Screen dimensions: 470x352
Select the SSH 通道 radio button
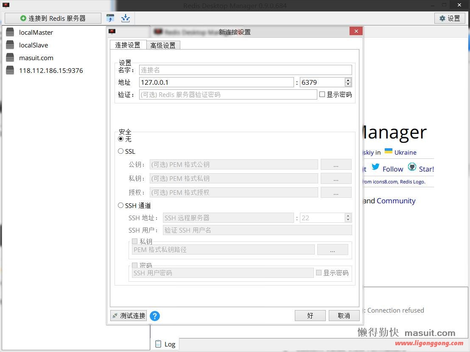point(120,205)
